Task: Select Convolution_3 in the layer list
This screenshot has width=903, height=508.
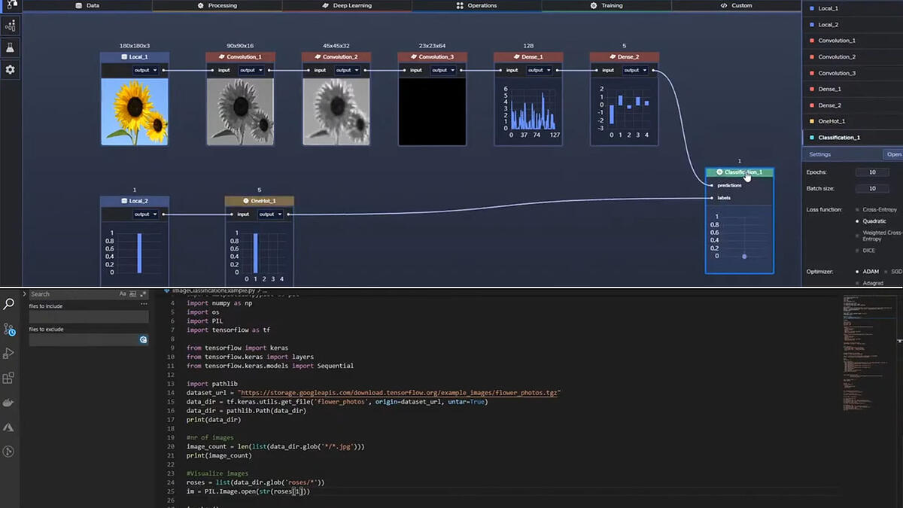Action: pyautogui.click(x=852, y=73)
